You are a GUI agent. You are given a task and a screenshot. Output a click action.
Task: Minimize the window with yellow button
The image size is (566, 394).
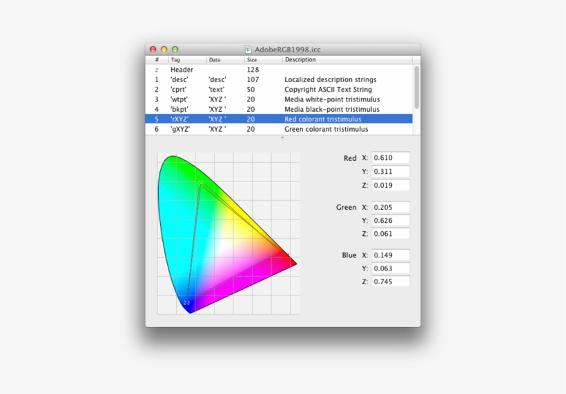[164, 50]
